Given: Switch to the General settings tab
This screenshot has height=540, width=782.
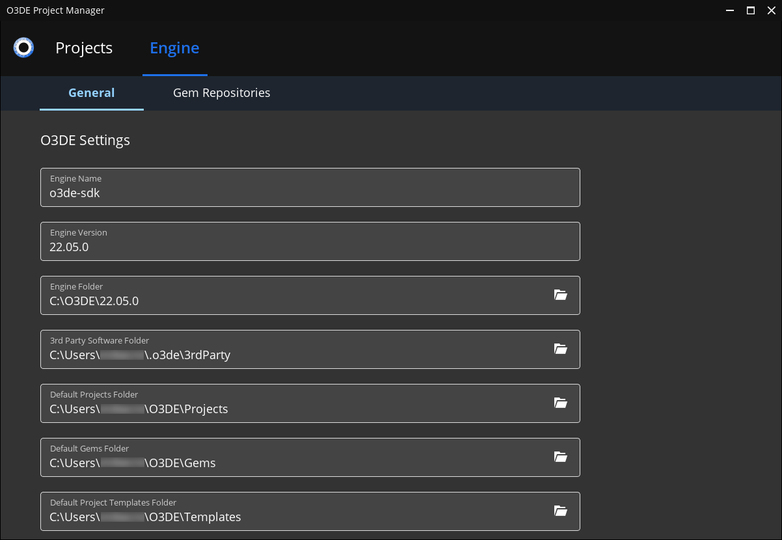Looking at the screenshot, I should click(x=91, y=92).
